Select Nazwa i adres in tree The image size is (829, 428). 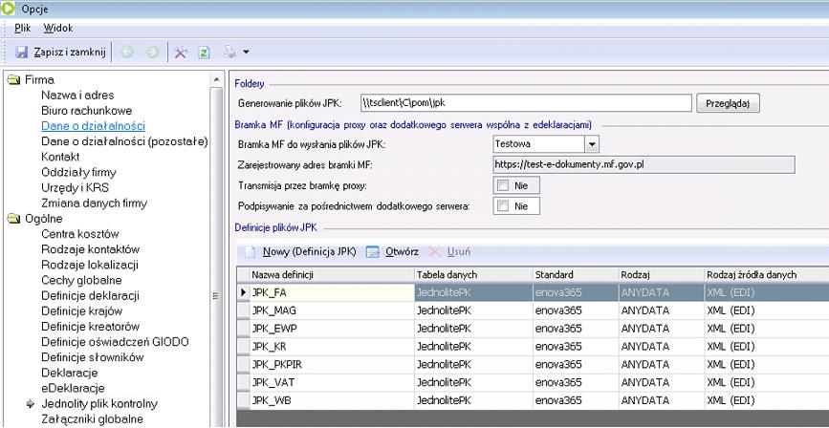[77, 96]
